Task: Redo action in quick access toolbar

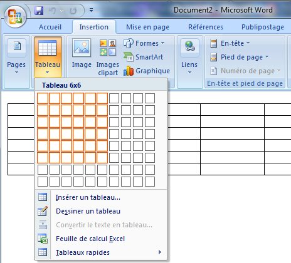Action: coord(73,11)
